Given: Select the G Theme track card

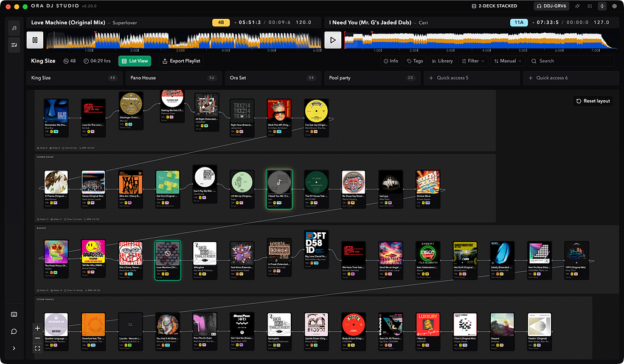Looking at the screenshot, I should coord(56,189).
